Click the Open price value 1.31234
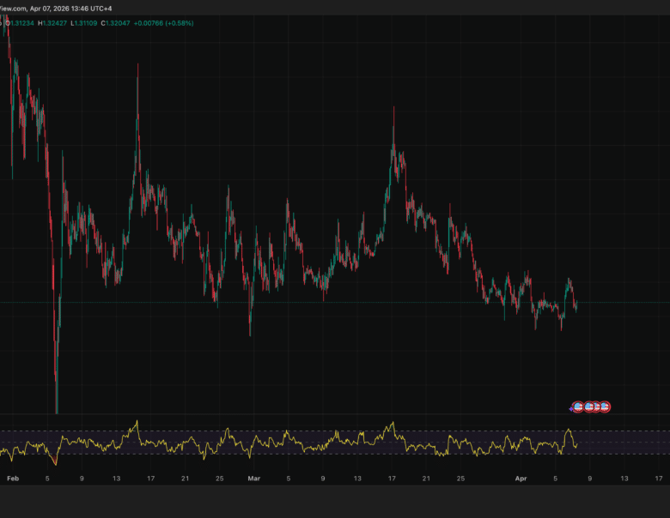The image size is (670, 518). point(25,23)
